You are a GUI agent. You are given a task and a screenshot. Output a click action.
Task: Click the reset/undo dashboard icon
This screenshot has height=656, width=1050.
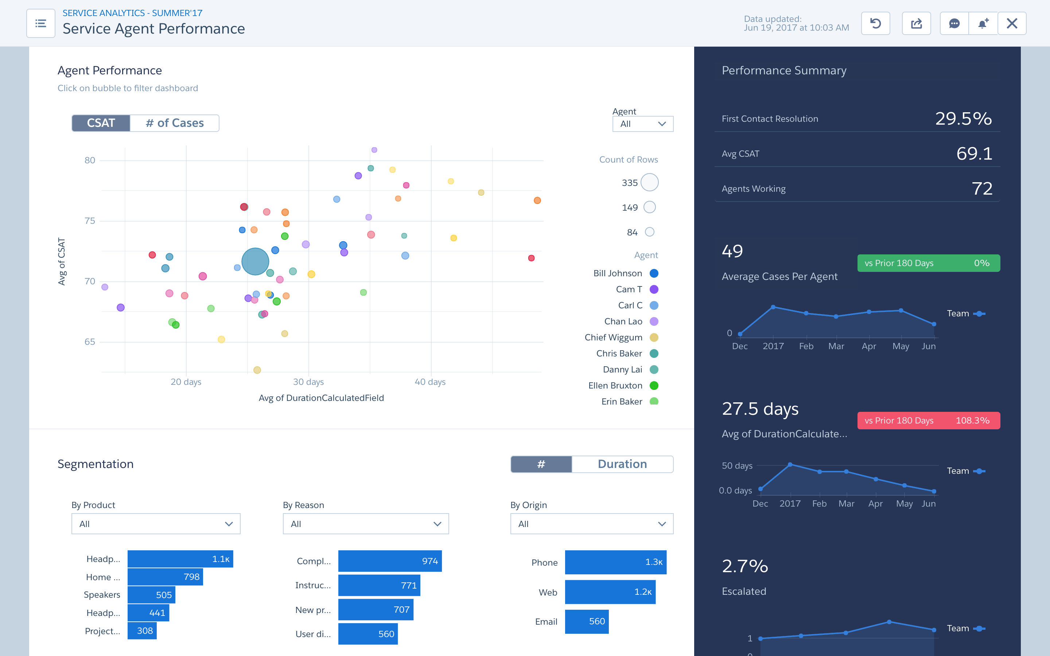[x=875, y=23]
